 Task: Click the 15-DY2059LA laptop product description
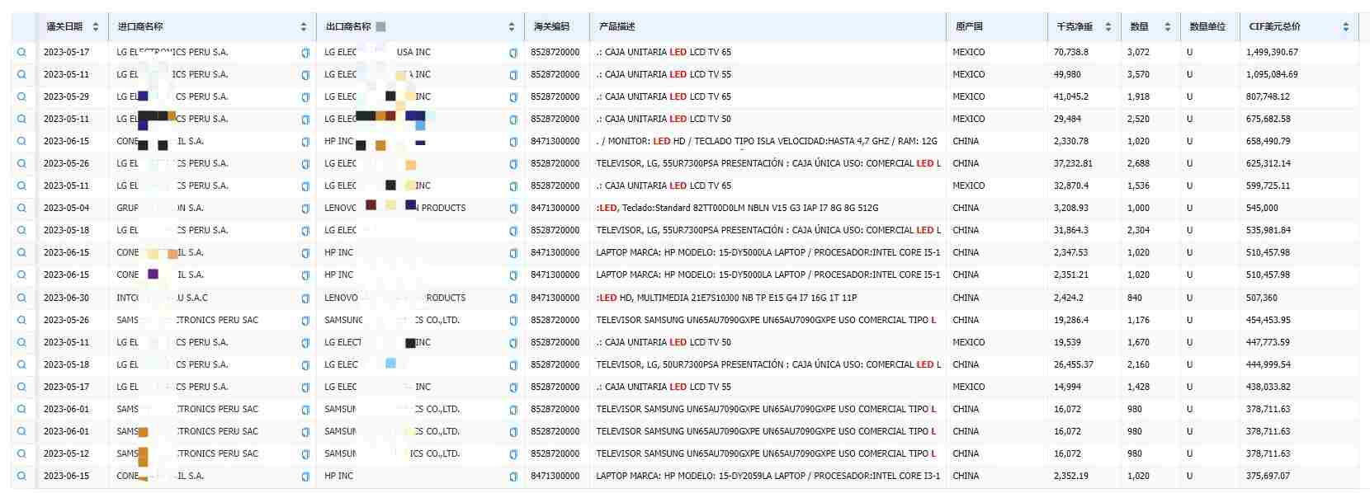(x=768, y=476)
